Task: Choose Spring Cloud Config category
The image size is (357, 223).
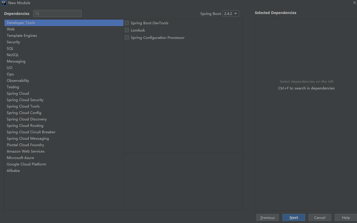Action: 64,113
